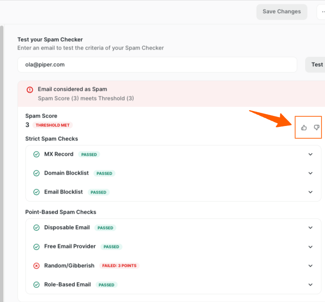
Task: Click the thumbs up feedback icon
Action: [x=304, y=128]
